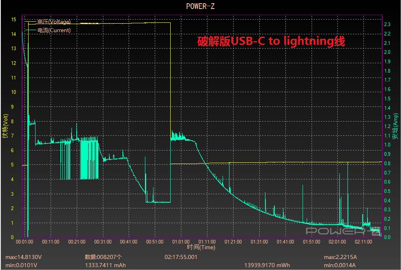Click the 1.5 amp axis tick

[x=387, y=99]
